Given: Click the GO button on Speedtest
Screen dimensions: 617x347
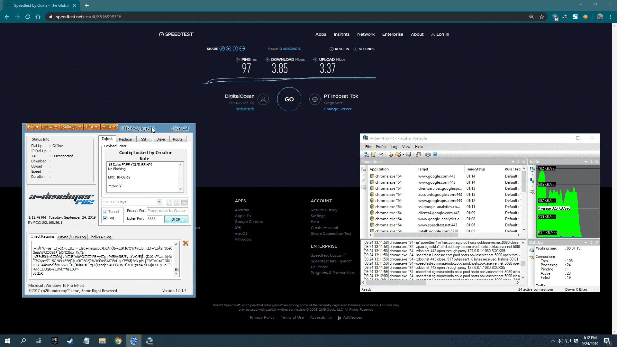Looking at the screenshot, I should [x=289, y=99].
